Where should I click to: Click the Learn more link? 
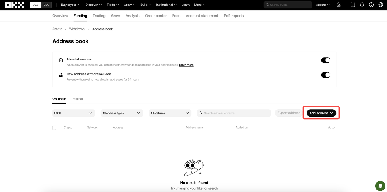coord(186,65)
